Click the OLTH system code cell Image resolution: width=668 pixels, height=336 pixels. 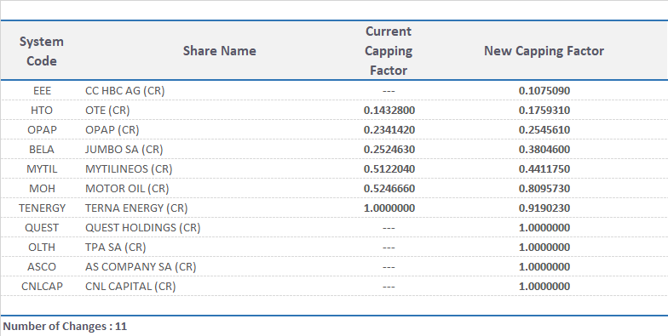(x=41, y=247)
